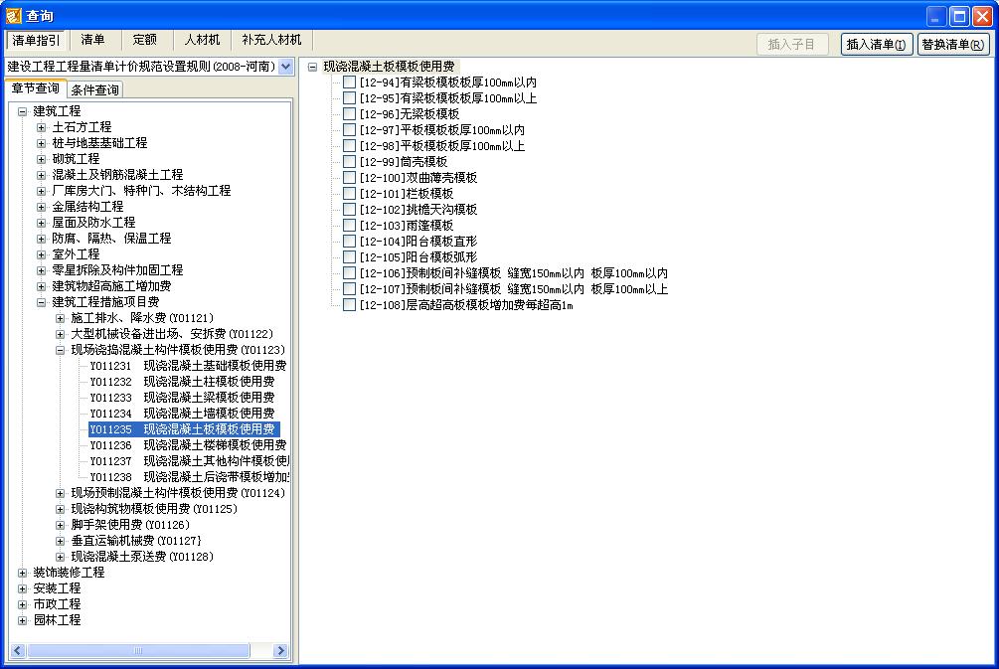This screenshot has width=999, height=669.
Task: Switch to the 补充人材机 tab
Action: (271, 40)
